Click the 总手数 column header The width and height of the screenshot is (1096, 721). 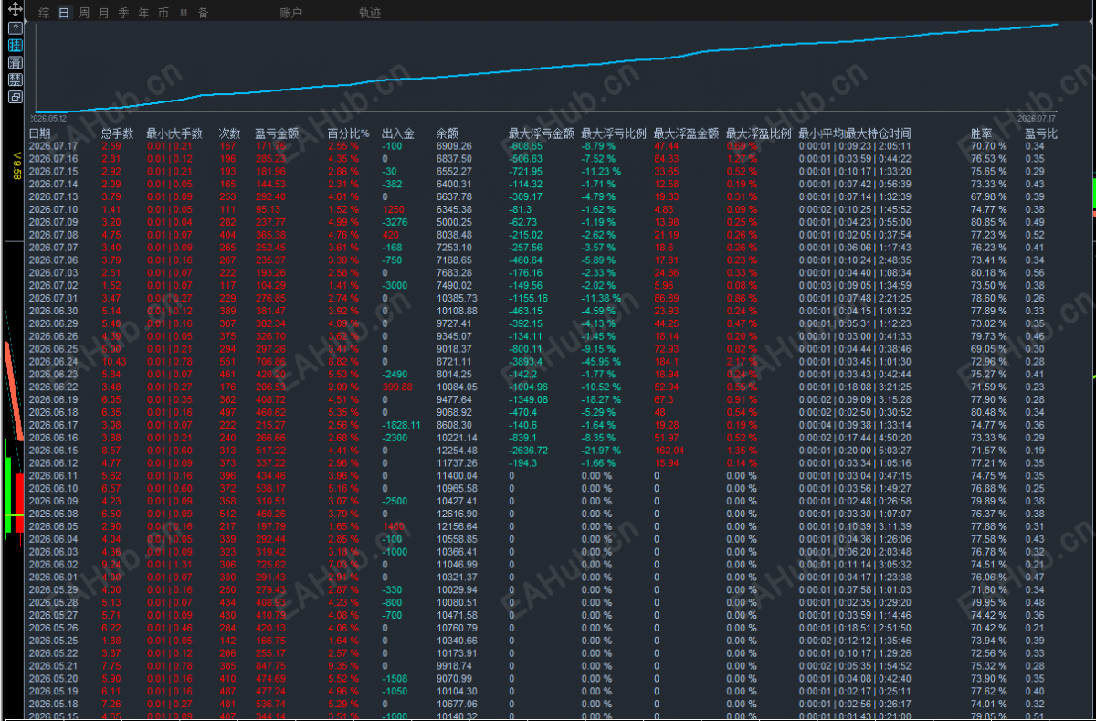coord(117,133)
